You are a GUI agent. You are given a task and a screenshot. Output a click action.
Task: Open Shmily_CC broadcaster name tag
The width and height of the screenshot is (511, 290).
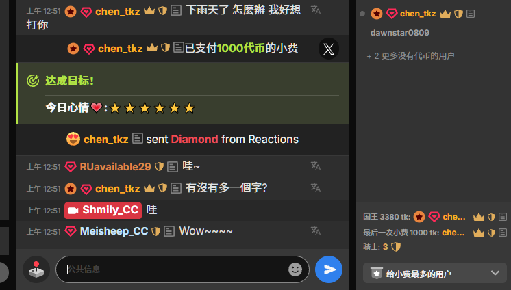click(x=103, y=210)
